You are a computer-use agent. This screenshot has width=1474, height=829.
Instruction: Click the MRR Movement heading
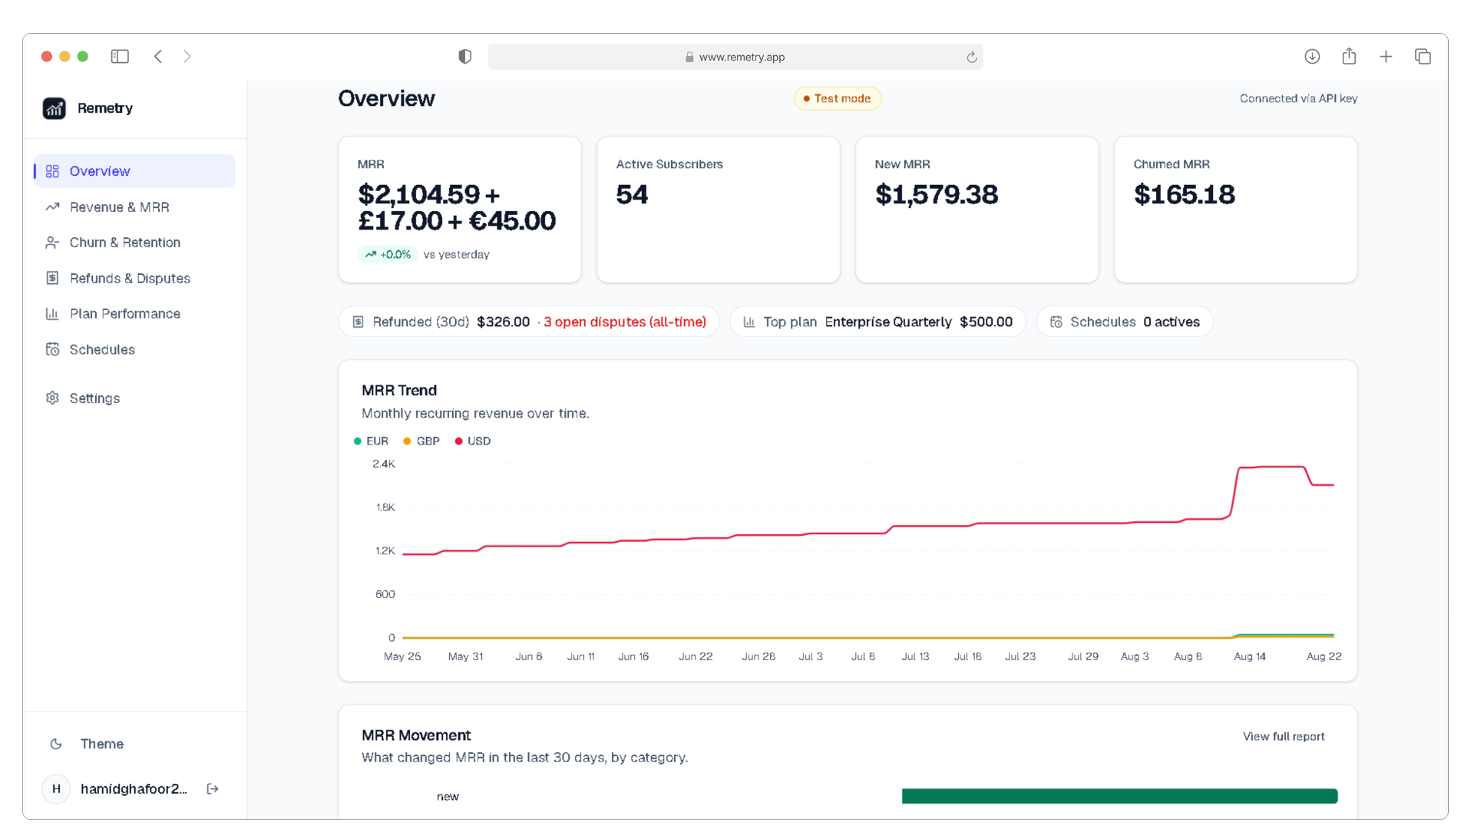[416, 735]
